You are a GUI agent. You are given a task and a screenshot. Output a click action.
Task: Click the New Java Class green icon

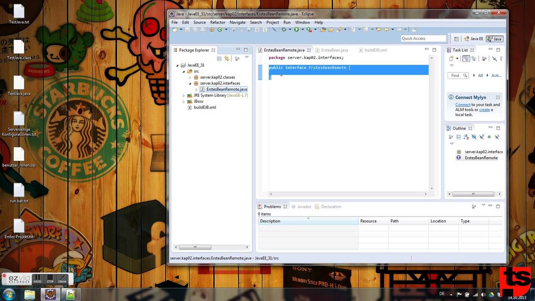click(220, 29)
